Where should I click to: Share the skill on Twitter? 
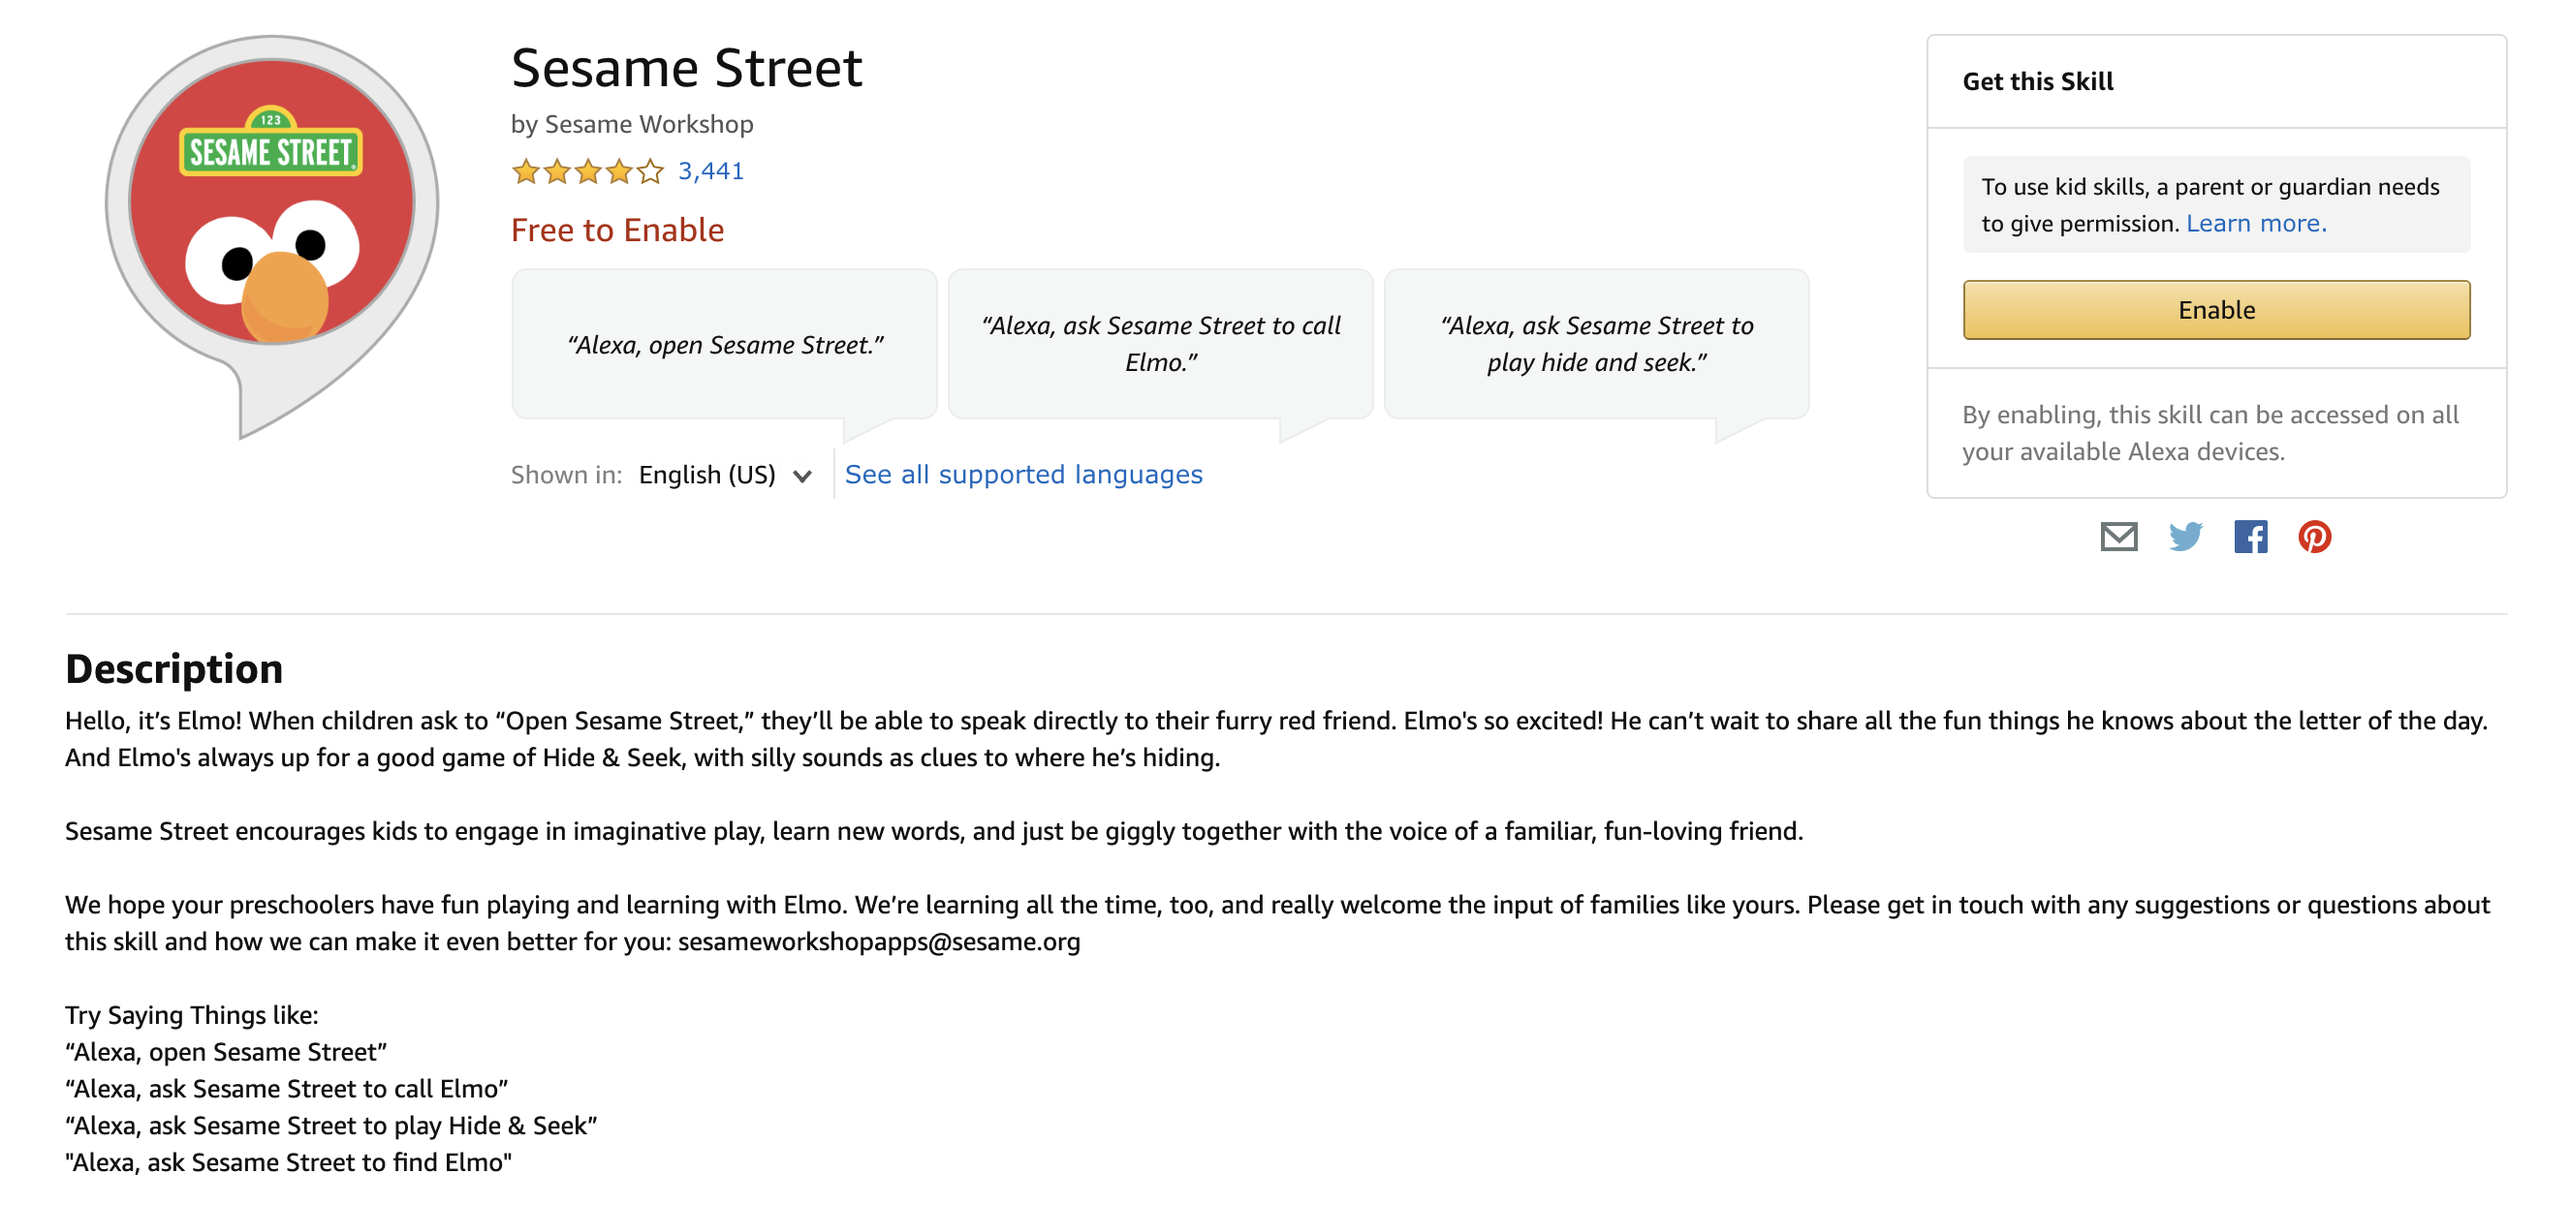tap(2185, 537)
